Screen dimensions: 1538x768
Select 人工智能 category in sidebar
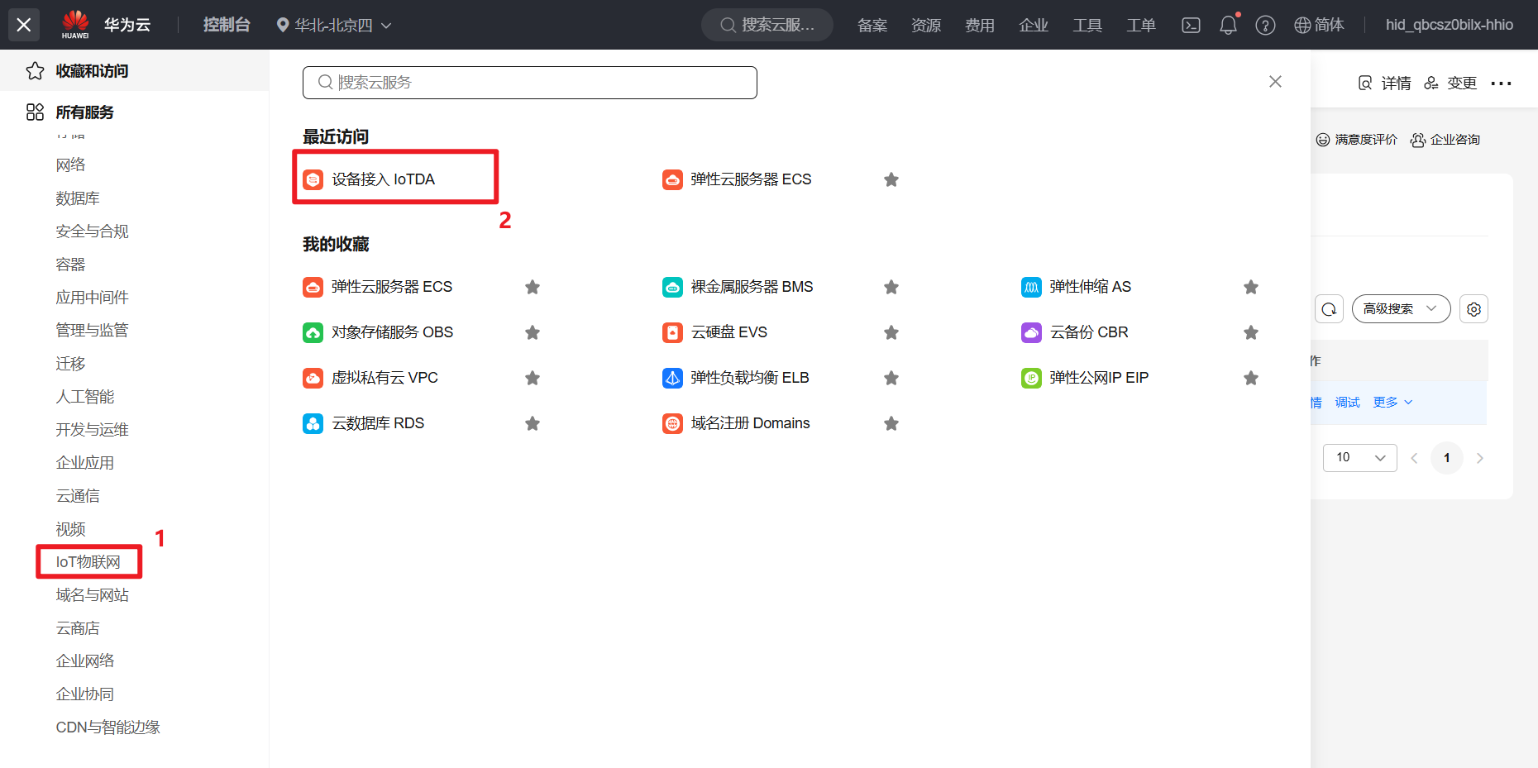85,397
